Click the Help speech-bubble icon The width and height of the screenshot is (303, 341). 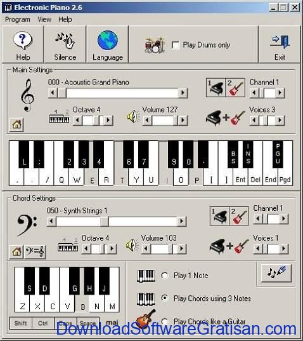point(23,41)
